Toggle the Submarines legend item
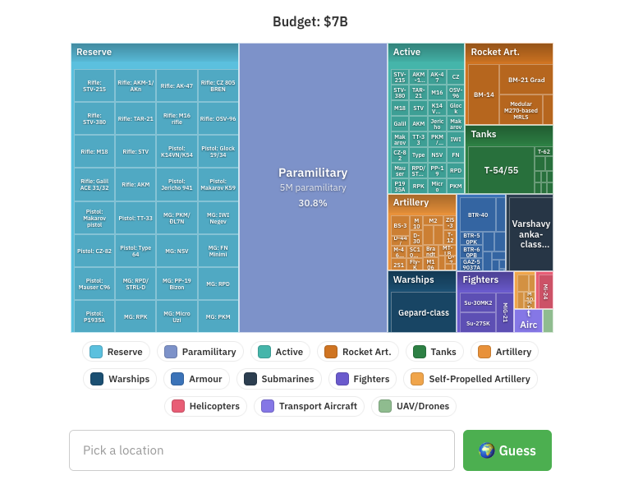The image size is (629, 480). [279, 379]
